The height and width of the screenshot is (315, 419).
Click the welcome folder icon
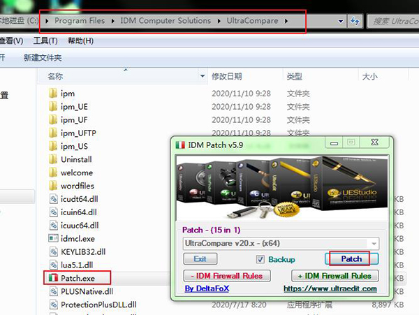(53, 173)
